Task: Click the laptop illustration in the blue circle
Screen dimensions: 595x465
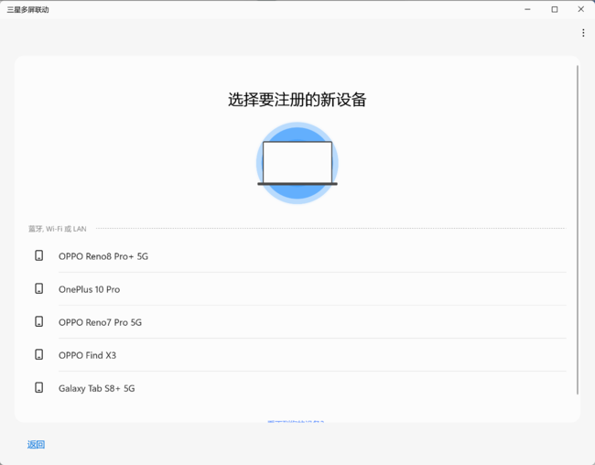Action: click(297, 163)
